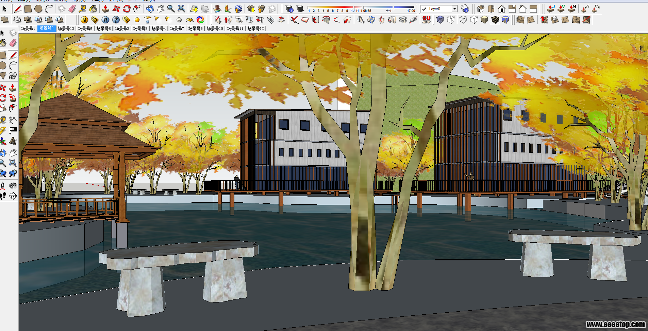Click the blue question mark plugin icon
This screenshot has height=331, width=648.
pos(116,20)
